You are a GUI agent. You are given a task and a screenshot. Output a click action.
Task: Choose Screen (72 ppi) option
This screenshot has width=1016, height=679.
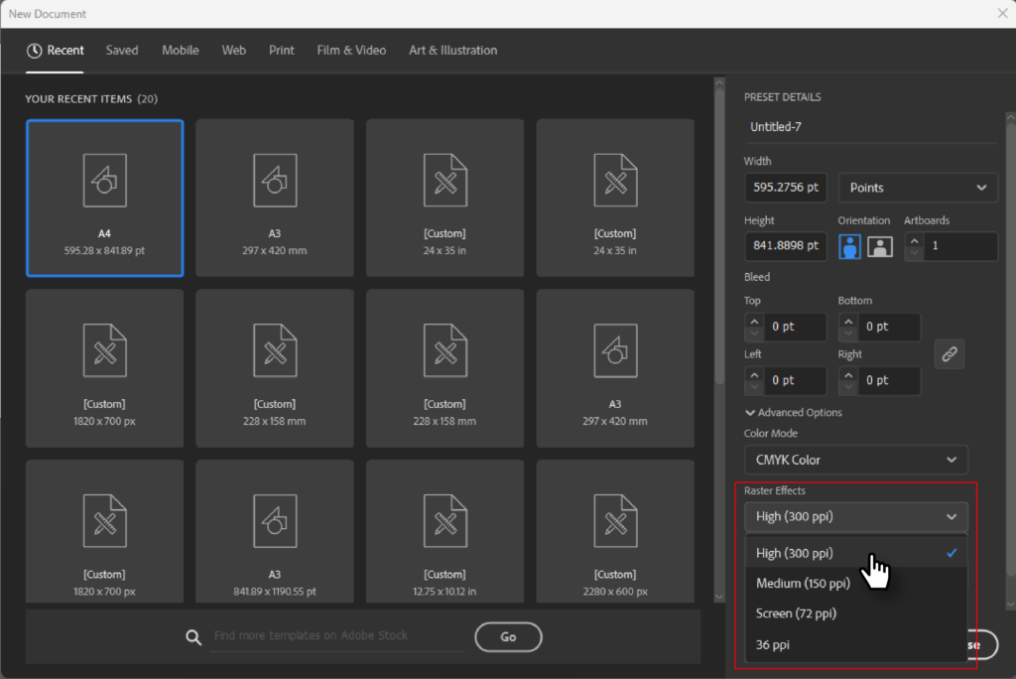[x=856, y=613]
